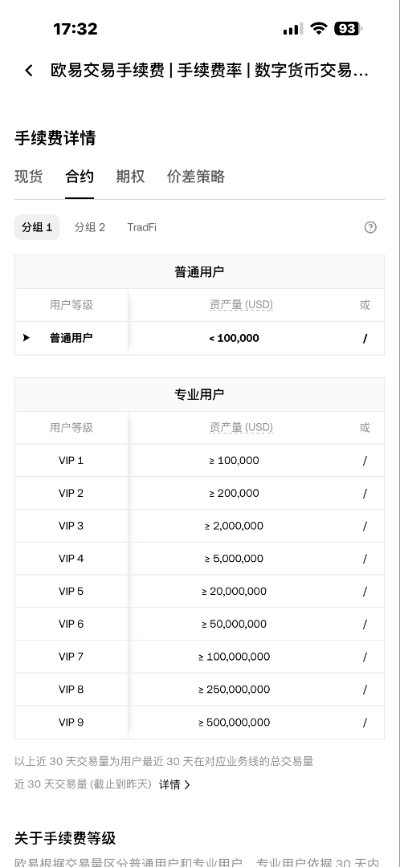
Task: Select the 合约 tab
Action: pyautogui.click(x=79, y=177)
